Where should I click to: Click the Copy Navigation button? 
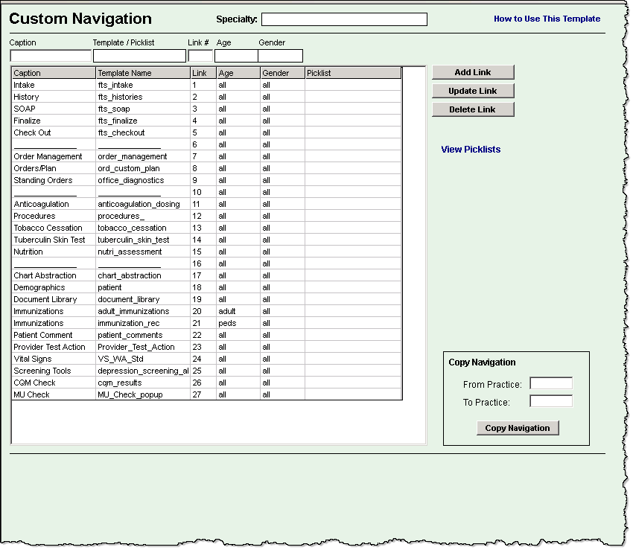click(518, 428)
